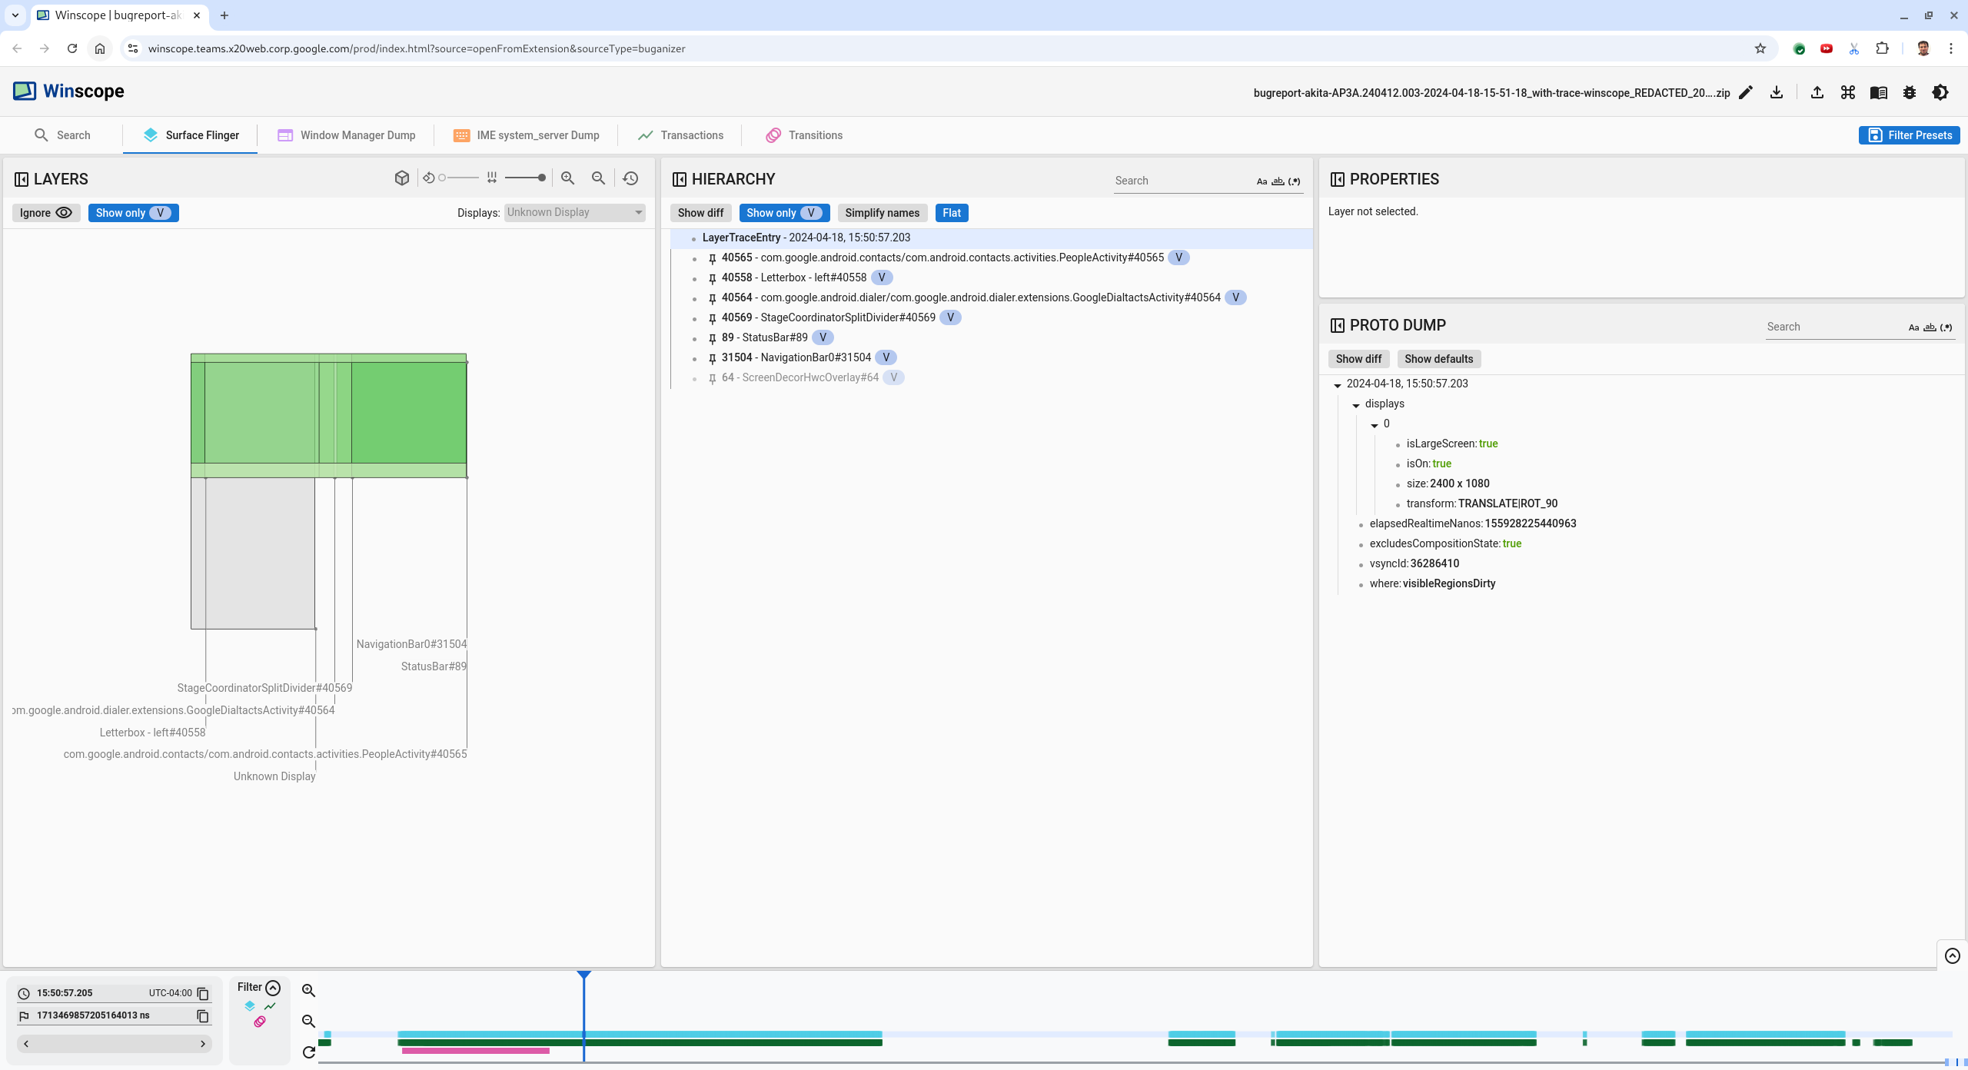Click the layer spacing slider handle

click(x=542, y=178)
